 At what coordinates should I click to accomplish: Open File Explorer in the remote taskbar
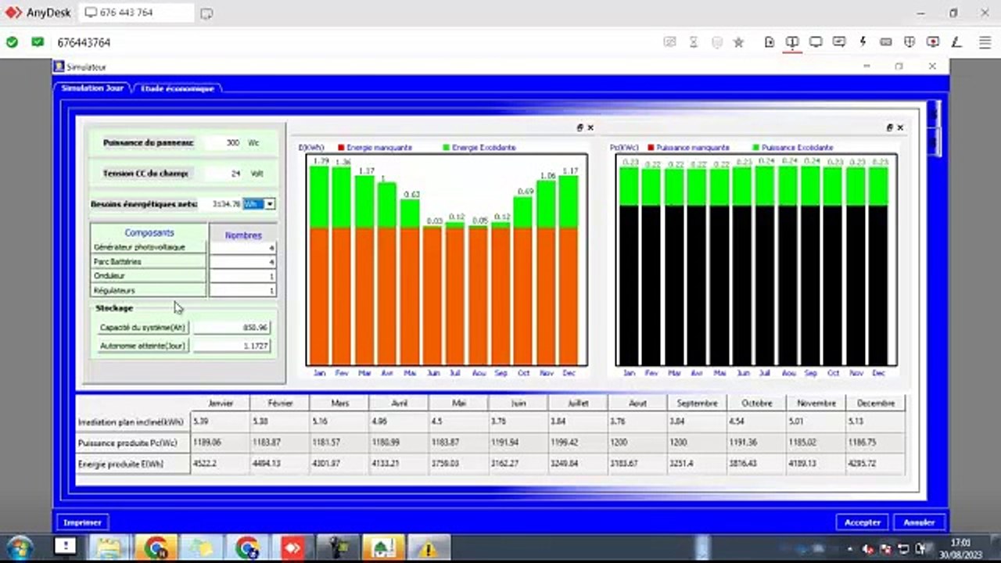(110, 547)
